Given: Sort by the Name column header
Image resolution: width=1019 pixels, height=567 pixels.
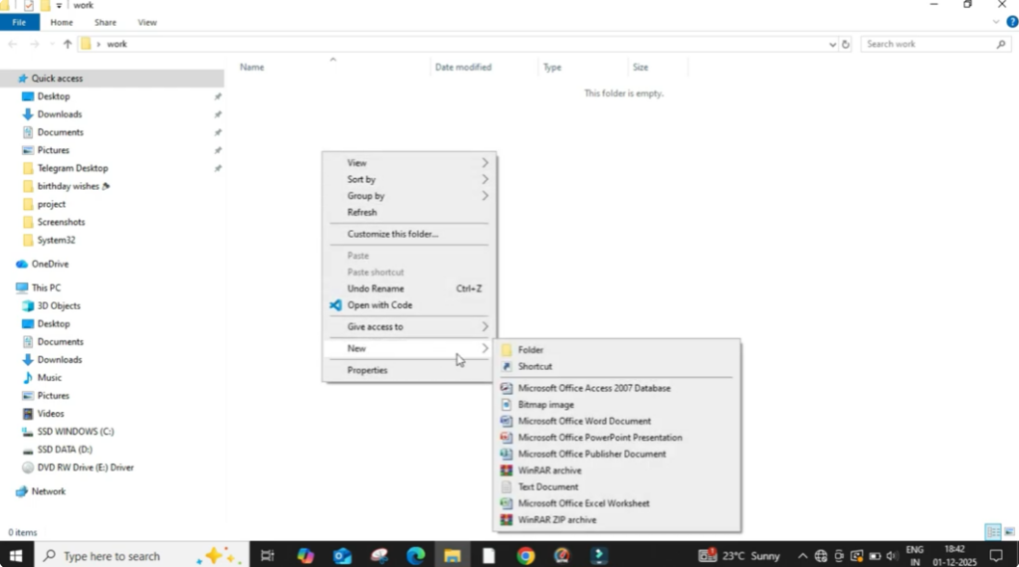Looking at the screenshot, I should pos(252,67).
